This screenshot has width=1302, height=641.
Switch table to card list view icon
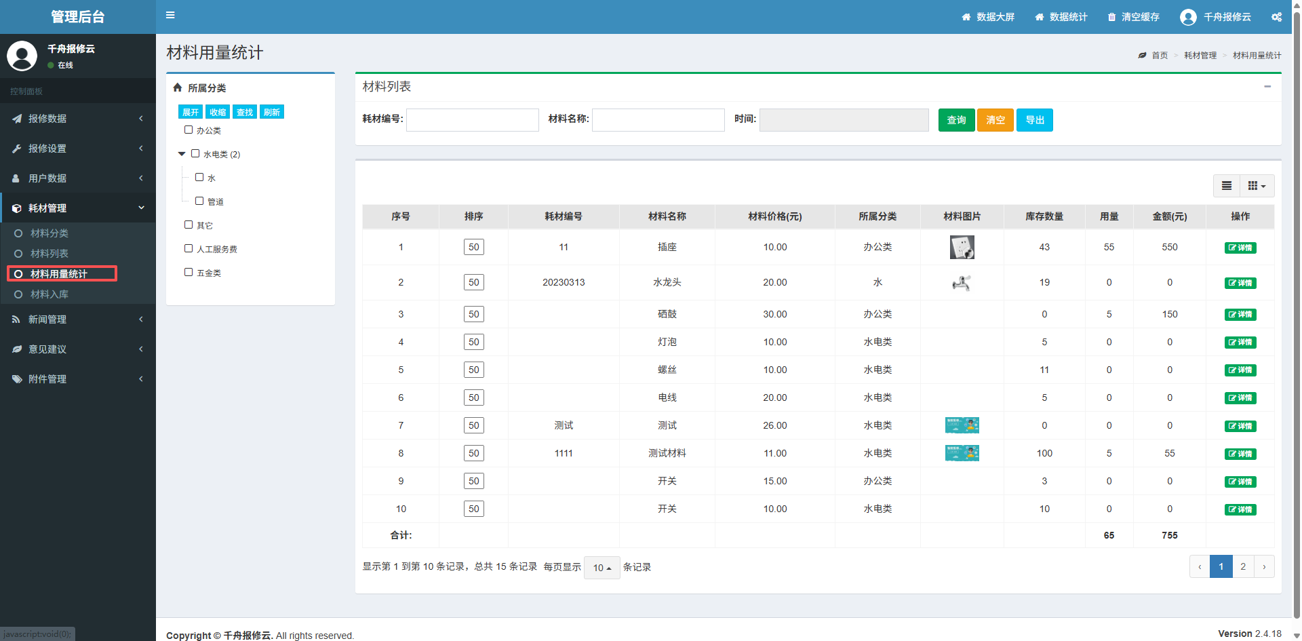(1226, 186)
